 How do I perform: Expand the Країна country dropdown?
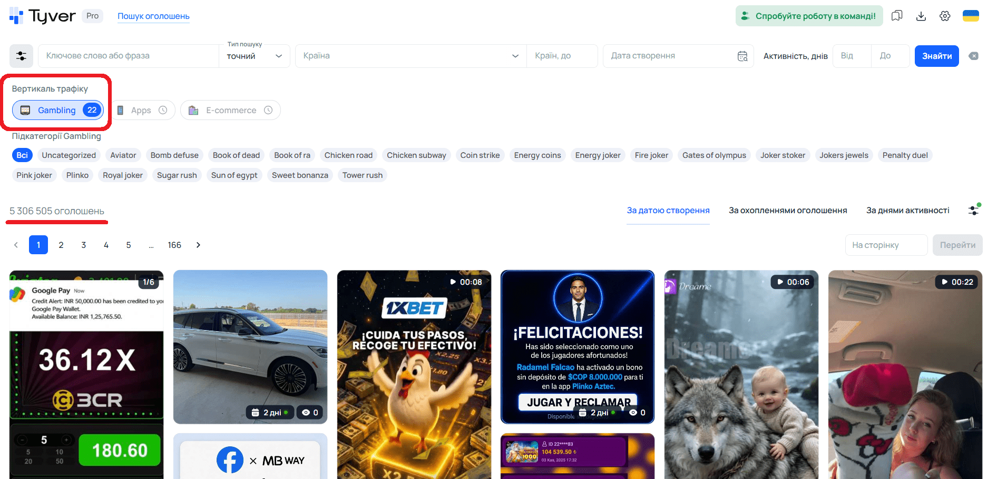pyautogui.click(x=411, y=56)
